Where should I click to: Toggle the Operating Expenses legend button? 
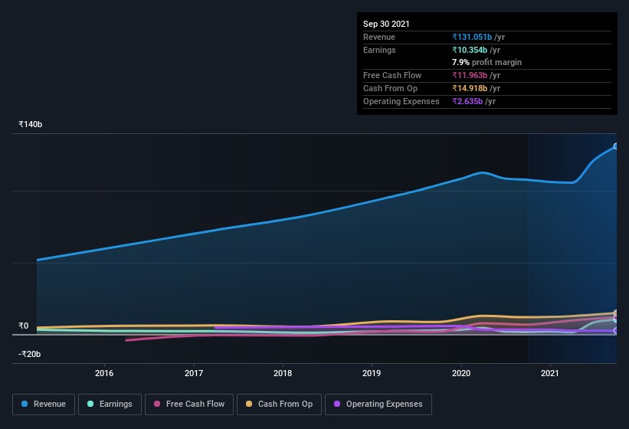(x=378, y=404)
